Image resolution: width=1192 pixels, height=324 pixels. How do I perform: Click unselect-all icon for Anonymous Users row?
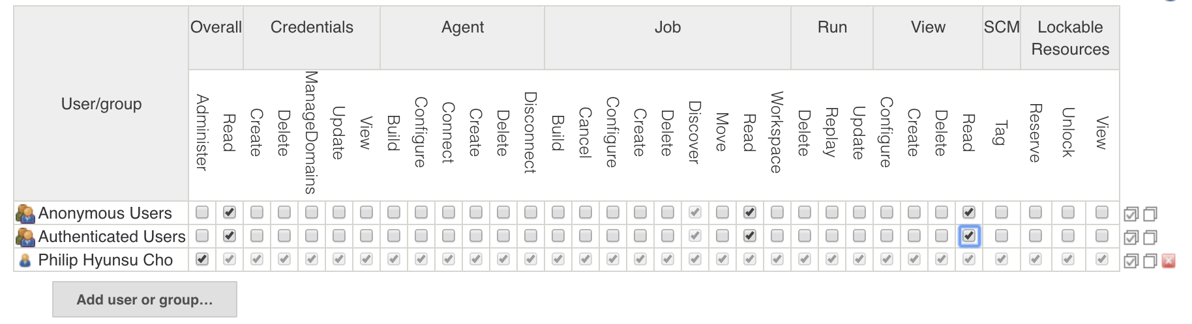click(x=1150, y=214)
